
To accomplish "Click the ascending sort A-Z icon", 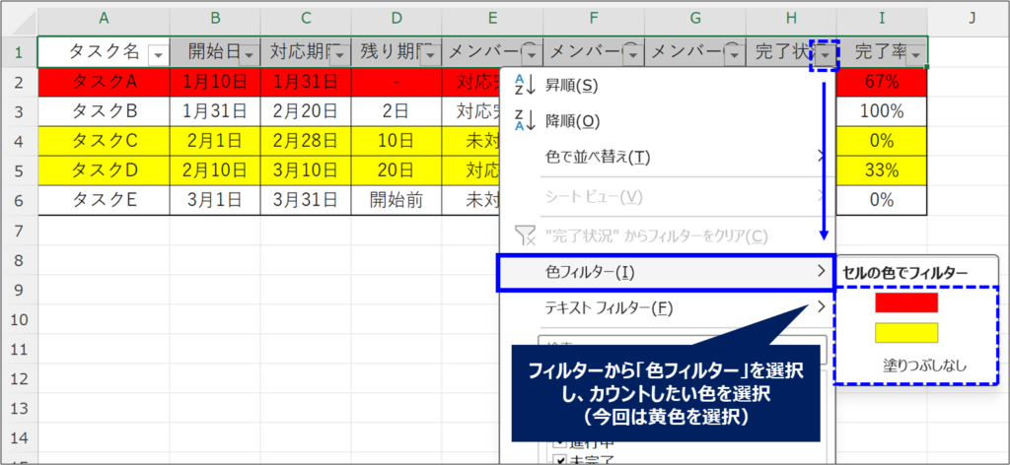I will pyautogui.click(x=525, y=87).
